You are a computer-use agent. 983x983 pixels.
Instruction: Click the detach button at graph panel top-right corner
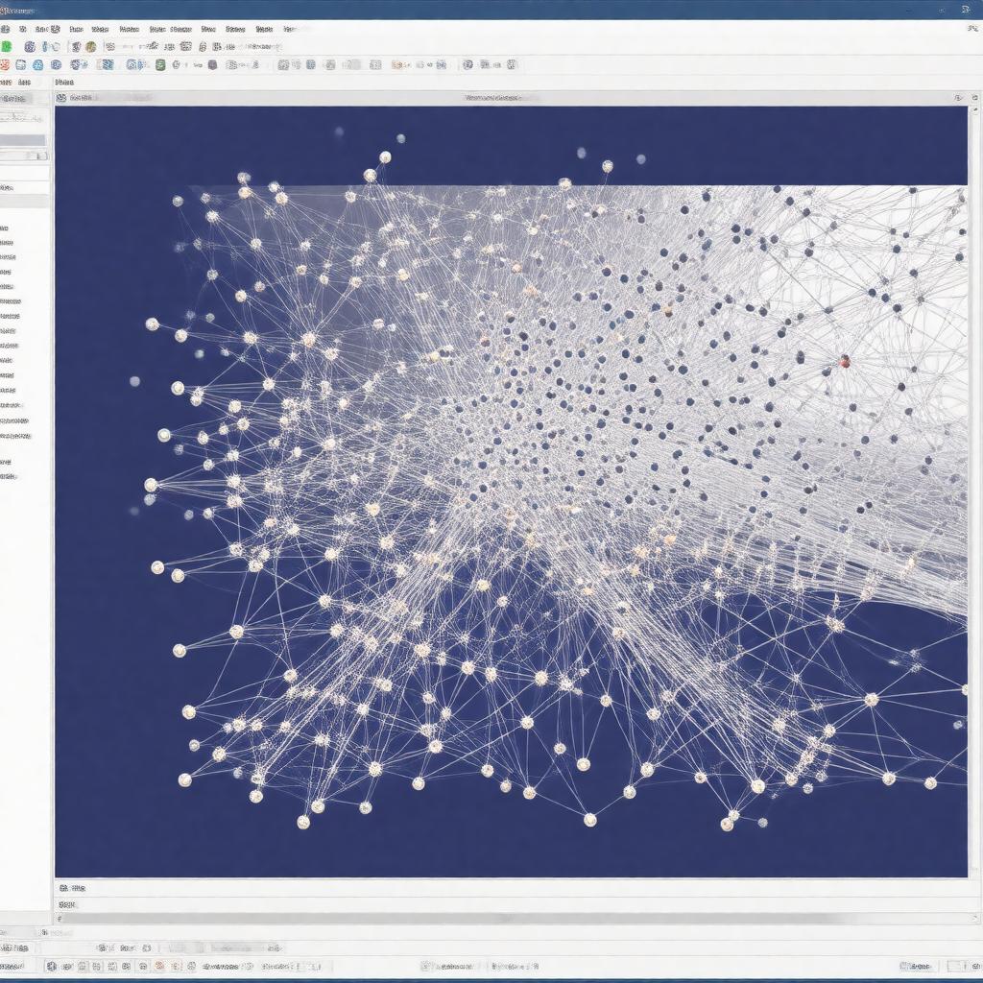(958, 97)
